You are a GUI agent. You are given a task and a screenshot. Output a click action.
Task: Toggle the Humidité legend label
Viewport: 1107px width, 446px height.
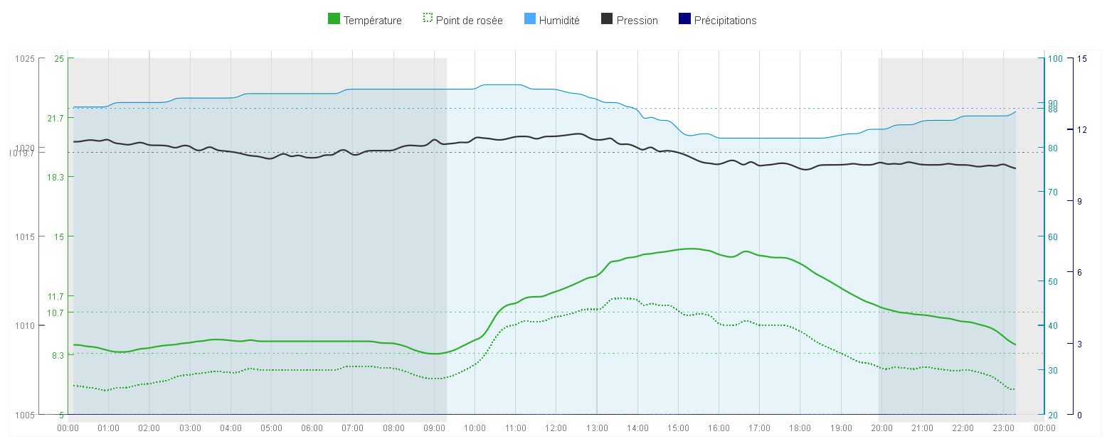[559, 21]
